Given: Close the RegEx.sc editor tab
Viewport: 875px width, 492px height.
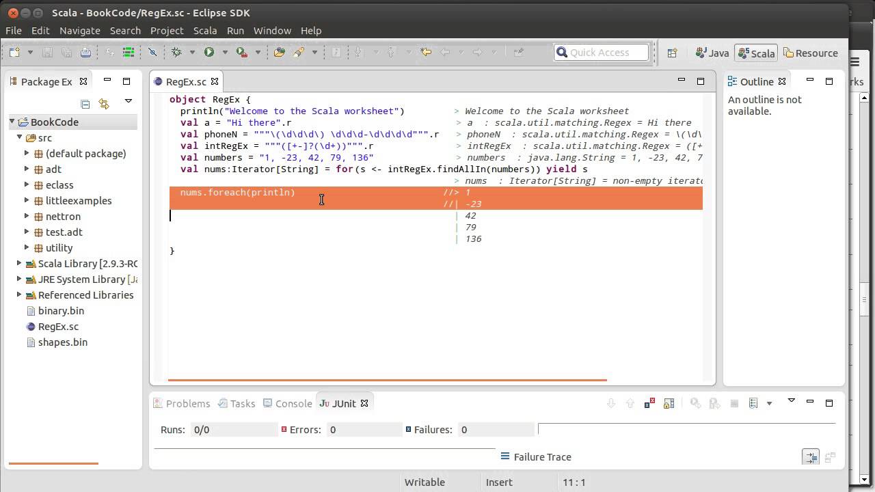Looking at the screenshot, I should click(214, 81).
